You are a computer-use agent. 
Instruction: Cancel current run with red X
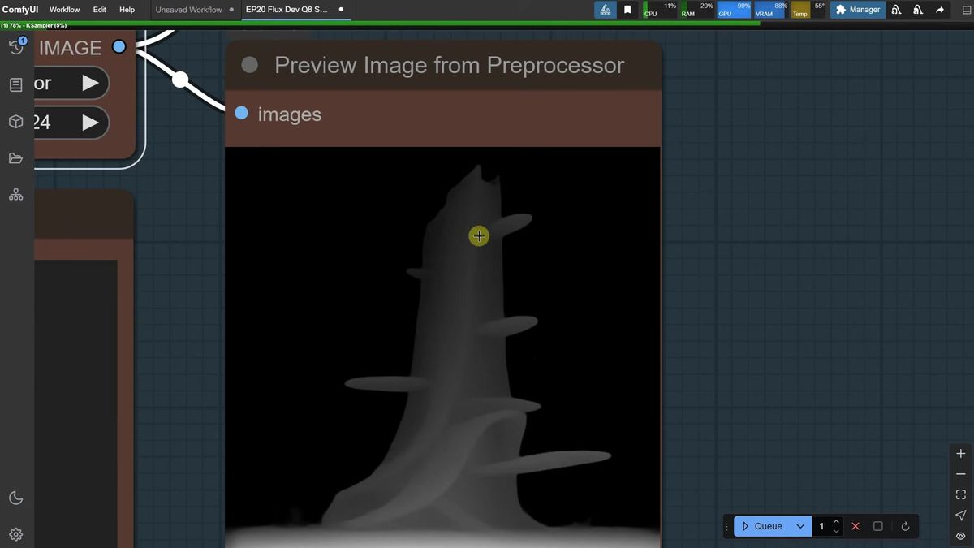(855, 526)
